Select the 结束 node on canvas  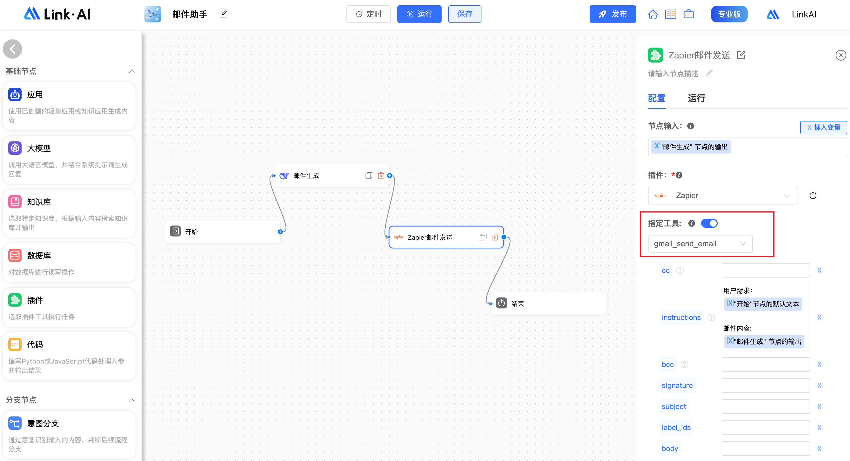(548, 303)
